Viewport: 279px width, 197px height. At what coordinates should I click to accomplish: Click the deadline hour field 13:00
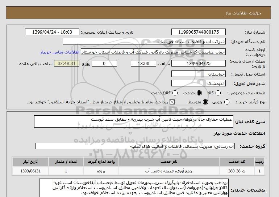click(x=143, y=63)
